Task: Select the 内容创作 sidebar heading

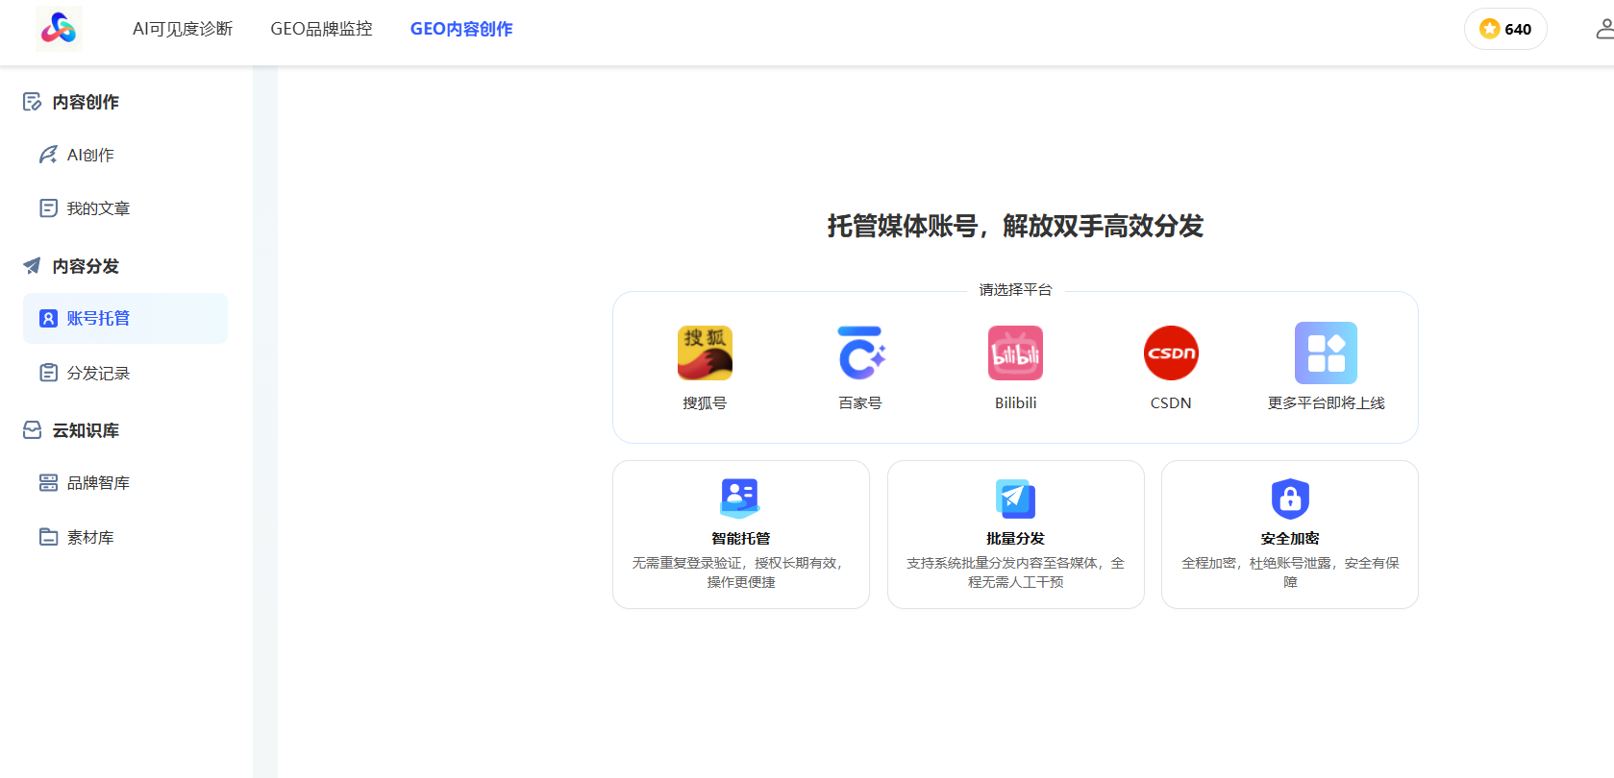Action: [86, 102]
